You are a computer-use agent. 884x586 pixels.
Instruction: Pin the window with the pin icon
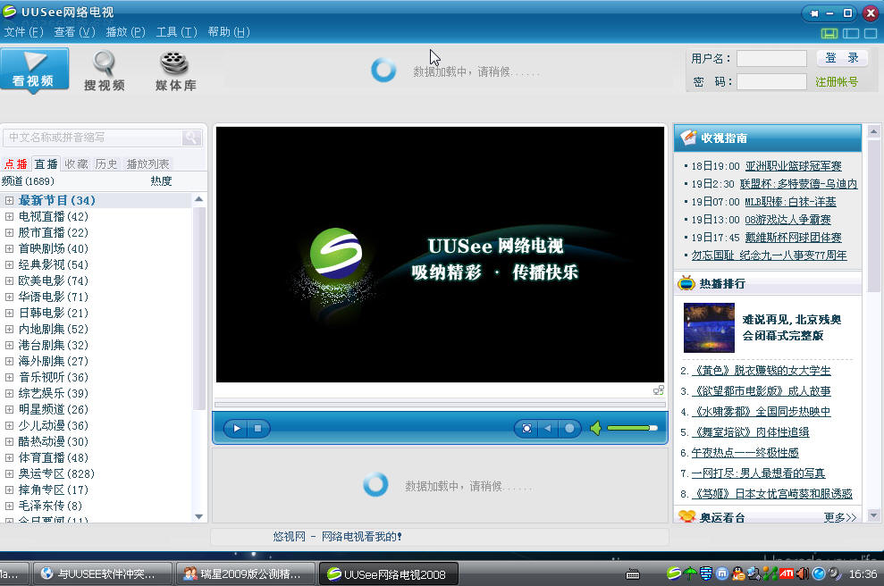pos(814,13)
